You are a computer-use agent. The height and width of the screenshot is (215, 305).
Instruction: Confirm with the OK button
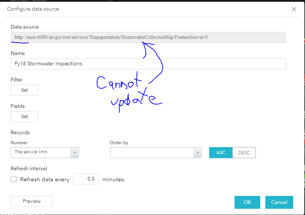[x=247, y=202]
